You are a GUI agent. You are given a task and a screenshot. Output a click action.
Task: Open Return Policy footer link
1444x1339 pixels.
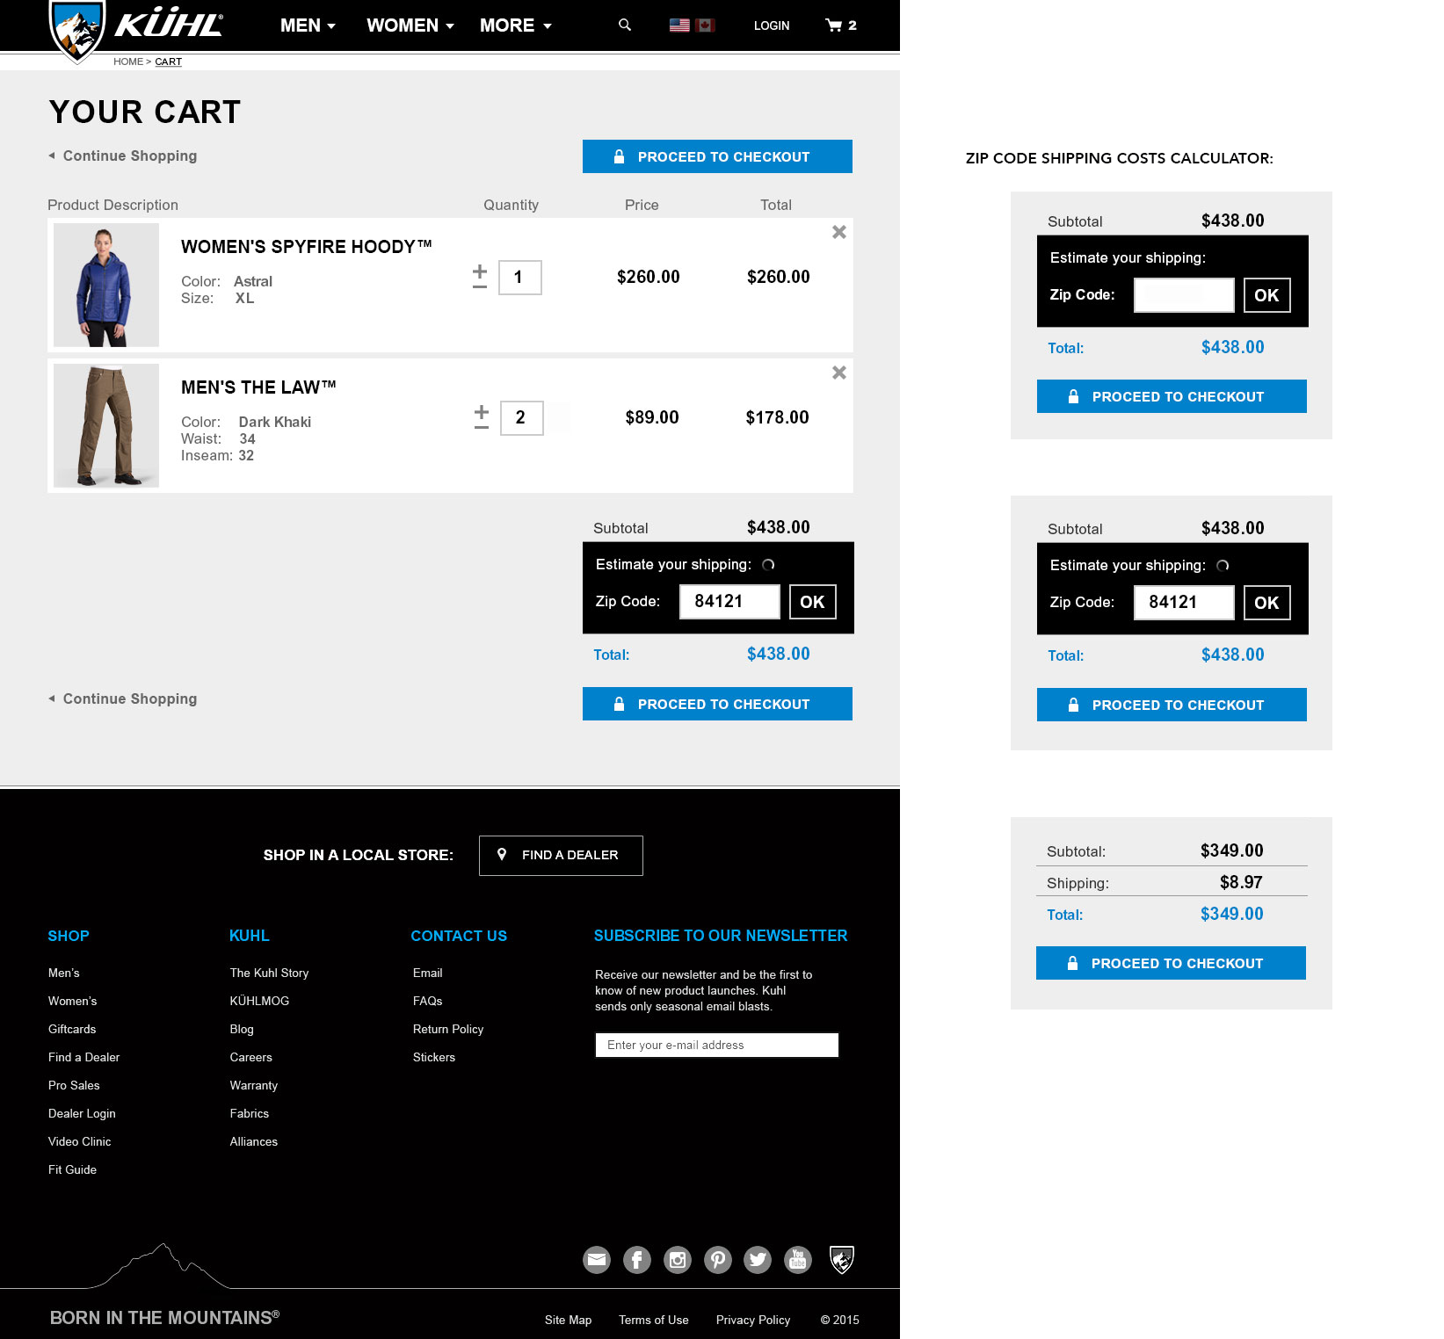coord(448,1029)
